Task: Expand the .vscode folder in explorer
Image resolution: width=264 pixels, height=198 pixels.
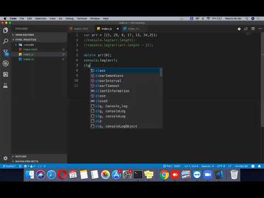Action: 39,45
